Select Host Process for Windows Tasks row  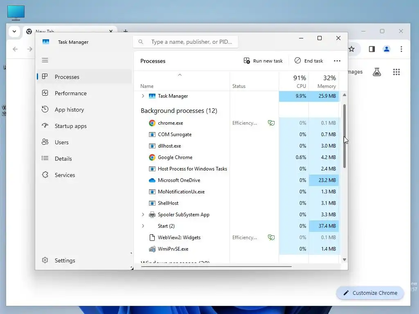coord(237,169)
